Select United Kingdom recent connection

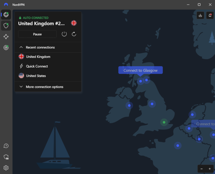pos(48,57)
